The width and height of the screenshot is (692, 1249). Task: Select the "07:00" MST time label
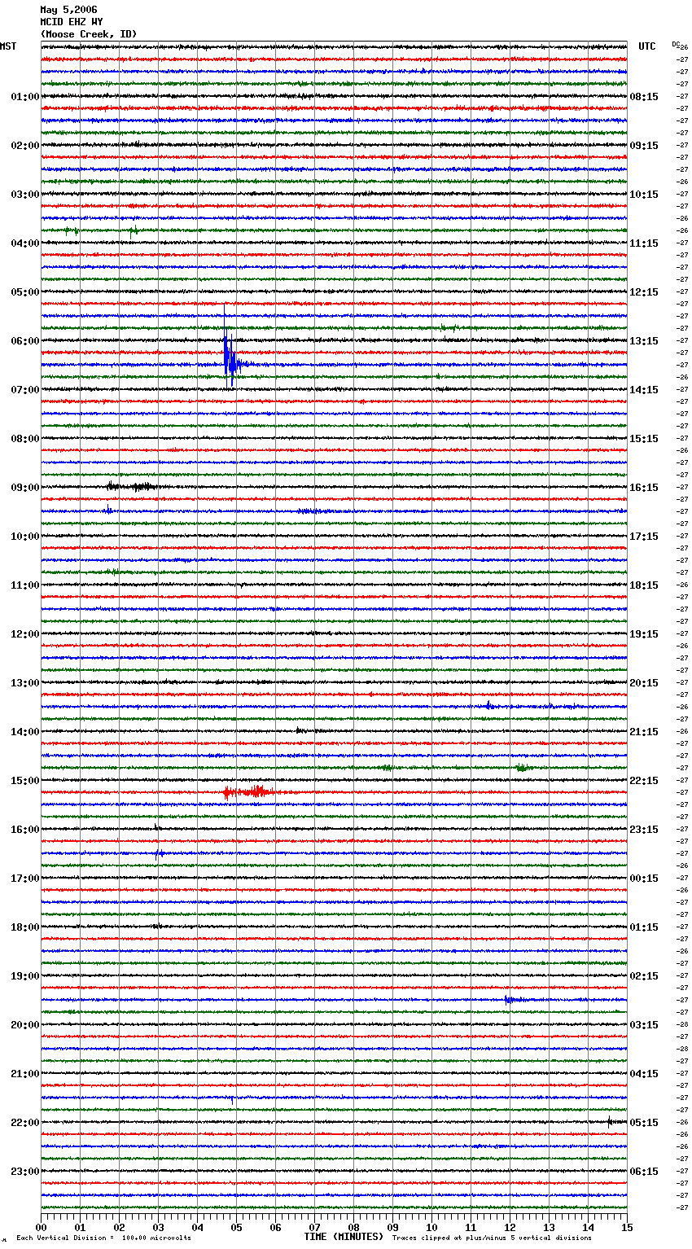pos(25,390)
